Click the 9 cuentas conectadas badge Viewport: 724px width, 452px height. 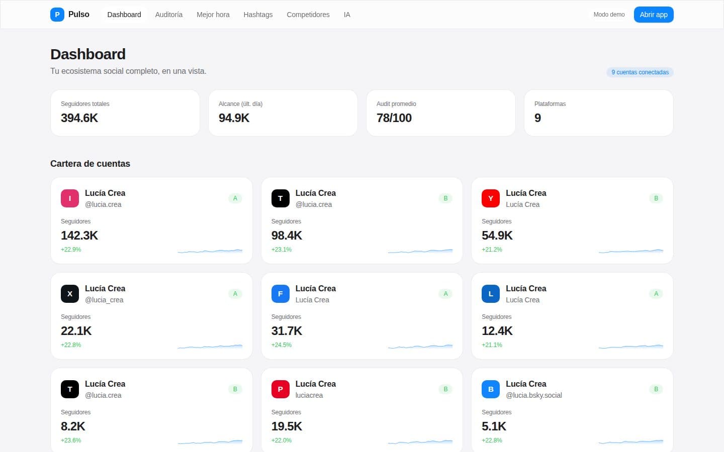click(640, 72)
